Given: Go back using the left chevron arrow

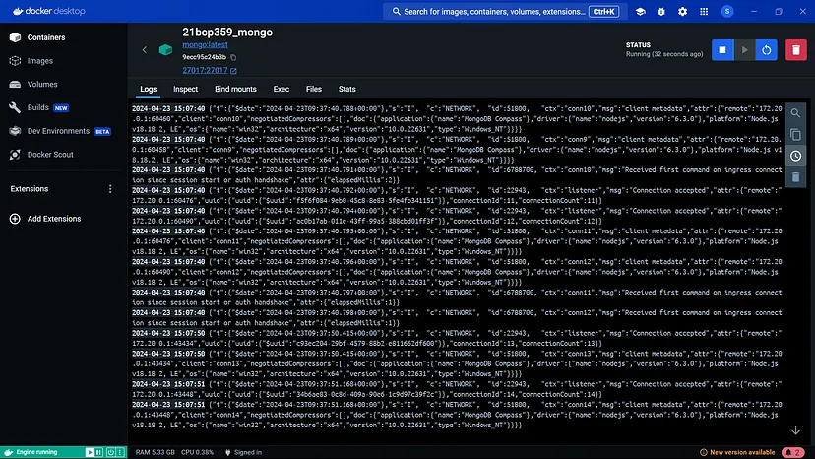Looking at the screenshot, I should pos(145,50).
